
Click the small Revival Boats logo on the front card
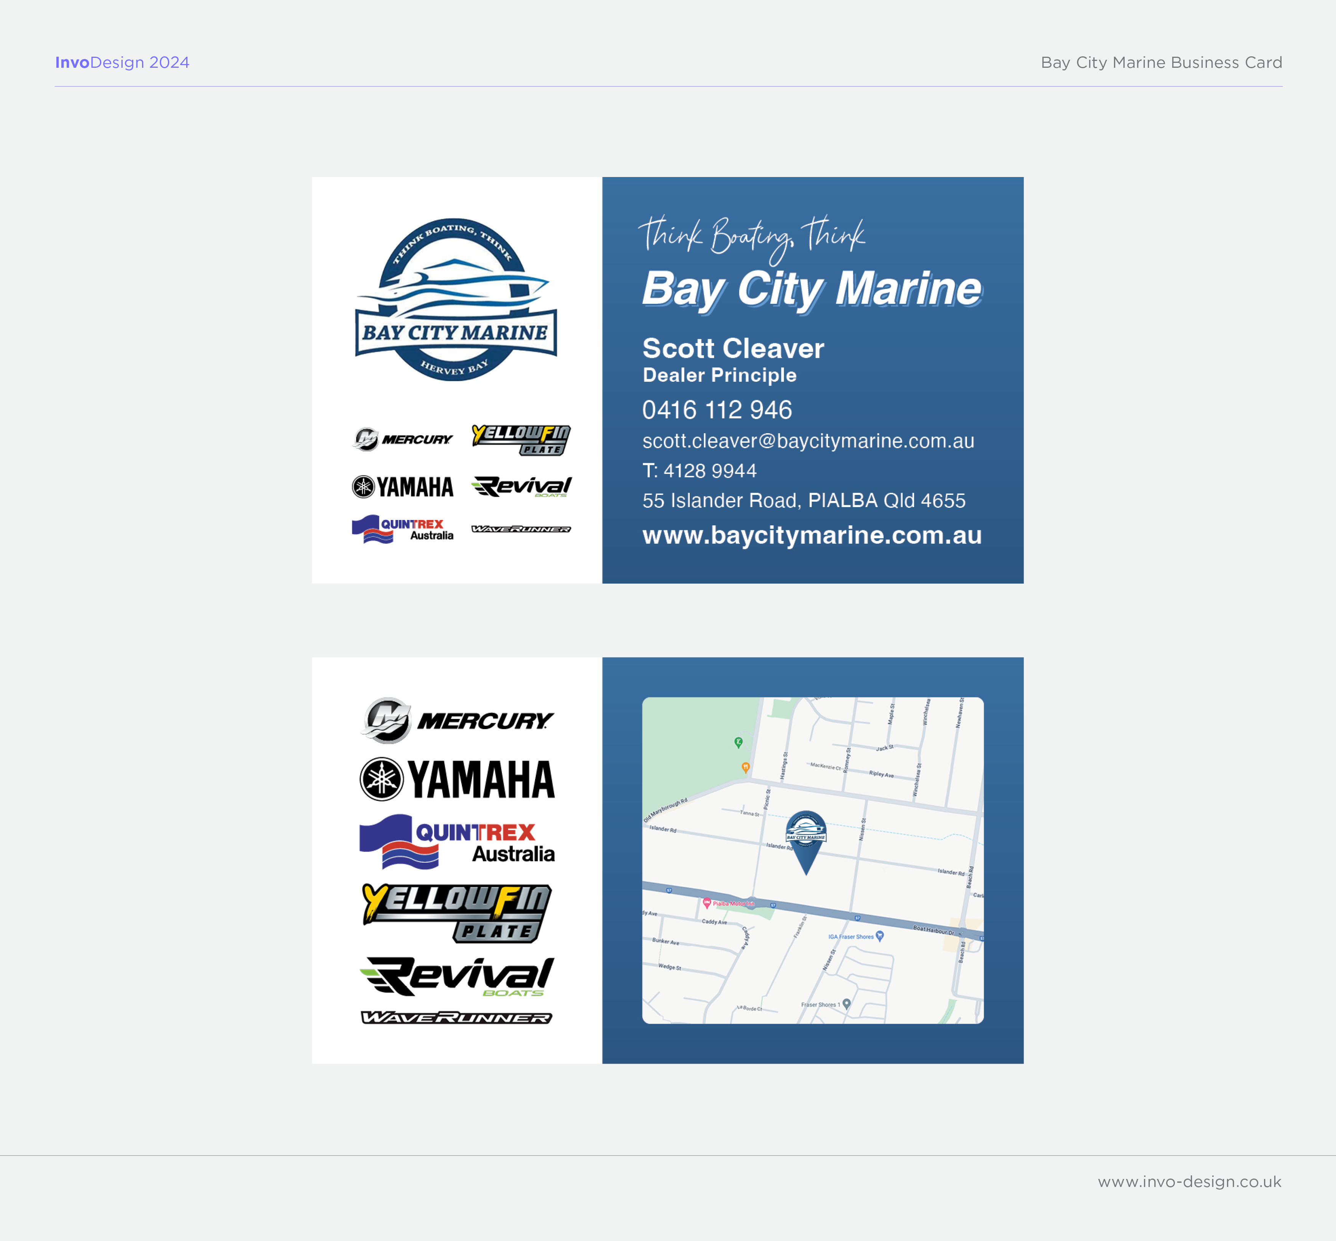[521, 487]
